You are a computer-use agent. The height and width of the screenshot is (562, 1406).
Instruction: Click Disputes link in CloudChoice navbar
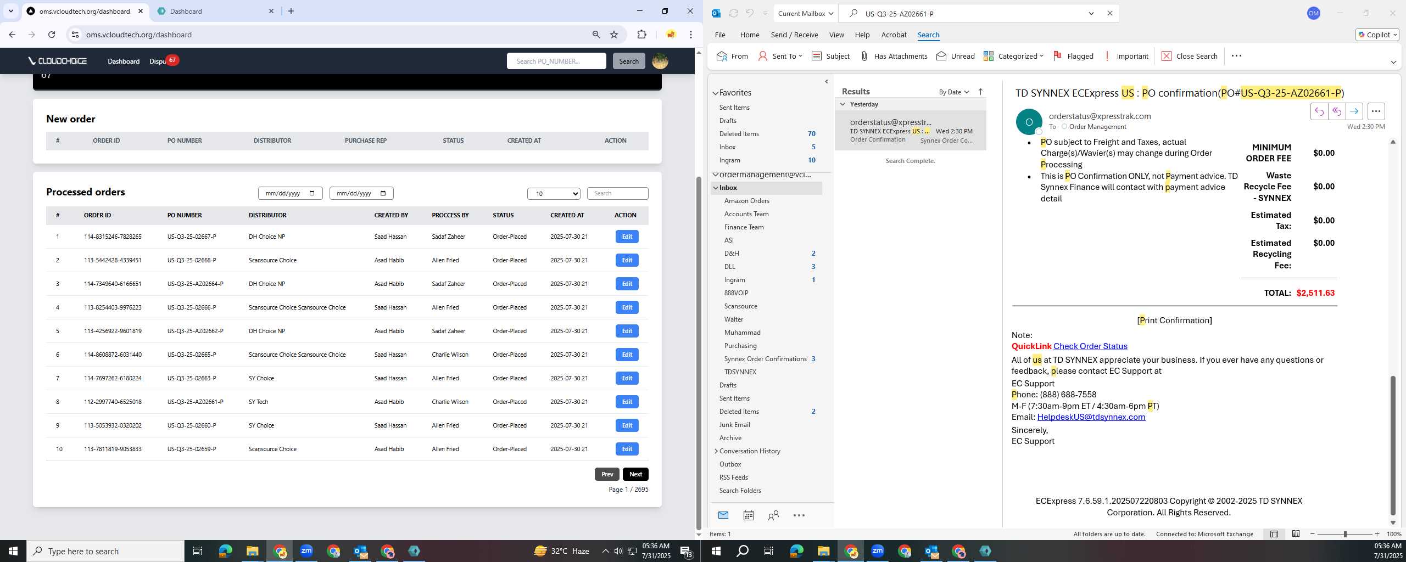(x=158, y=61)
